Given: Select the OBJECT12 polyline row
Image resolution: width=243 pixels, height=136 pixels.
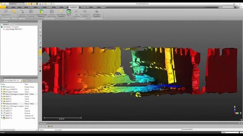Looking at the screenshot, I should click(19, 113).
